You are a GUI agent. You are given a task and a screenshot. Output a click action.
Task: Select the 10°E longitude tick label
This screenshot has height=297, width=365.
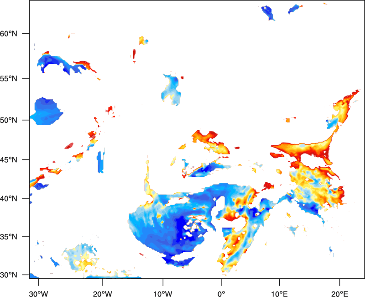[x=279, y=294]
